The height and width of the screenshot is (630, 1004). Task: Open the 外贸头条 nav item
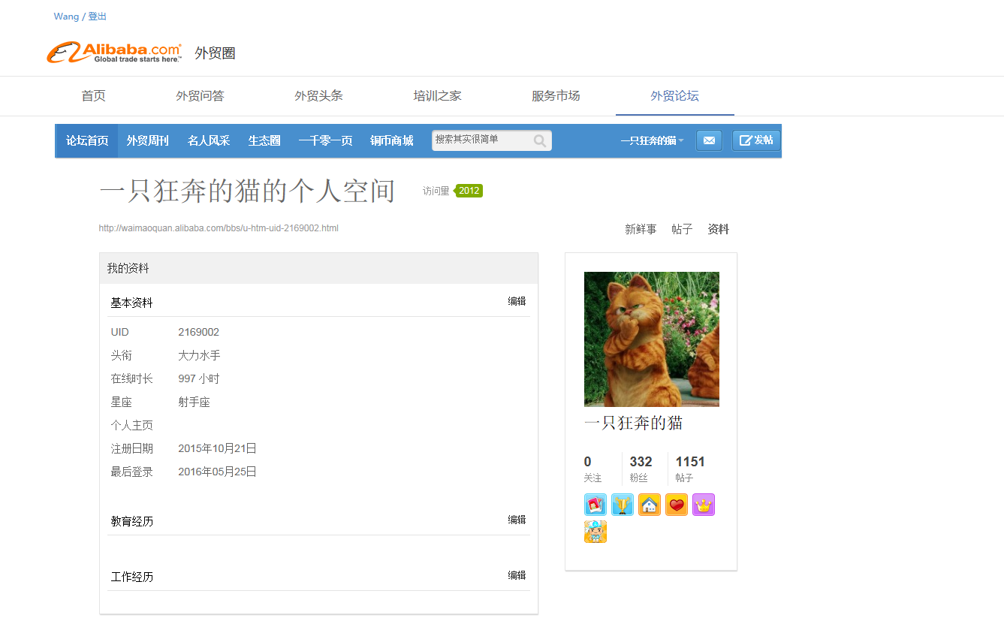click(319, 96)
